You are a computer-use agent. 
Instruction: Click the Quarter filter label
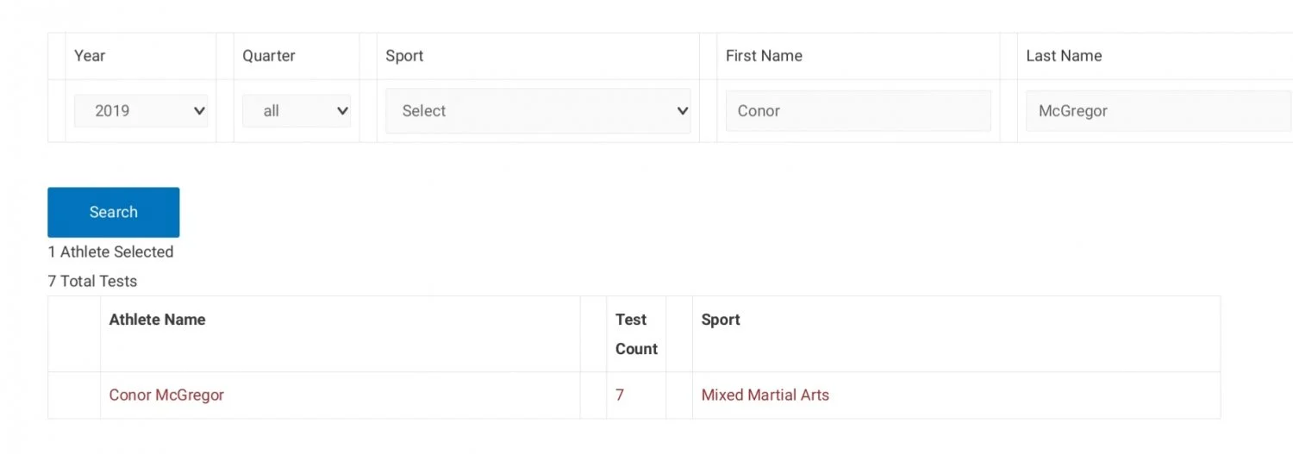[x=269, y=56]
